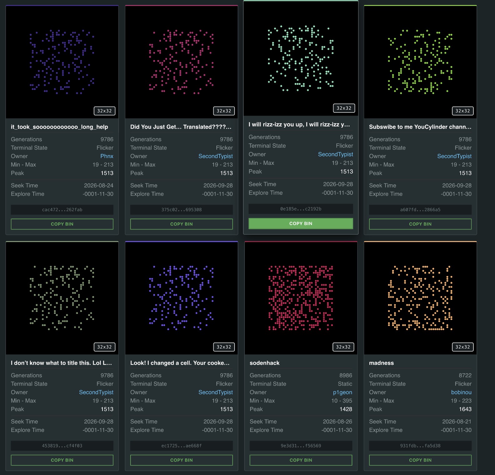Open the purple pattern thumbnail of it_took_soooooooooooo_long_help
The height and width of the screenshot is (475, 495).
point(62,62)
